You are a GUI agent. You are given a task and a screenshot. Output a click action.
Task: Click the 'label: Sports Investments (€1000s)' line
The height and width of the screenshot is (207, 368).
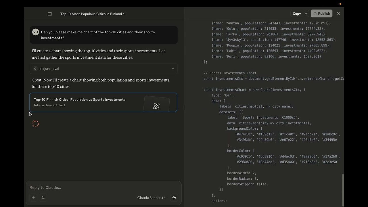tap(263, 117)
